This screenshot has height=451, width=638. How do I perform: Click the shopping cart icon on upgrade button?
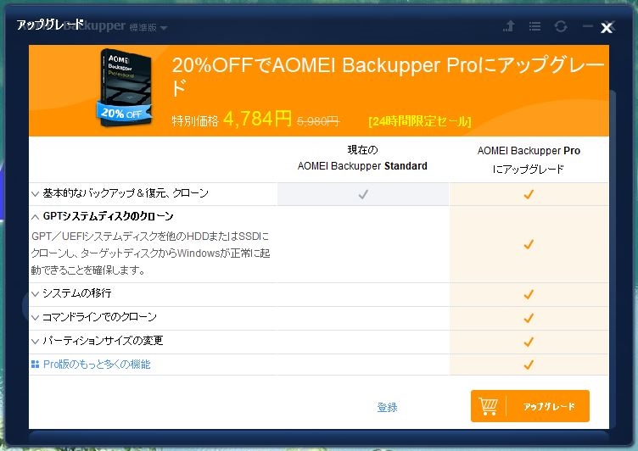click(489, 406)
